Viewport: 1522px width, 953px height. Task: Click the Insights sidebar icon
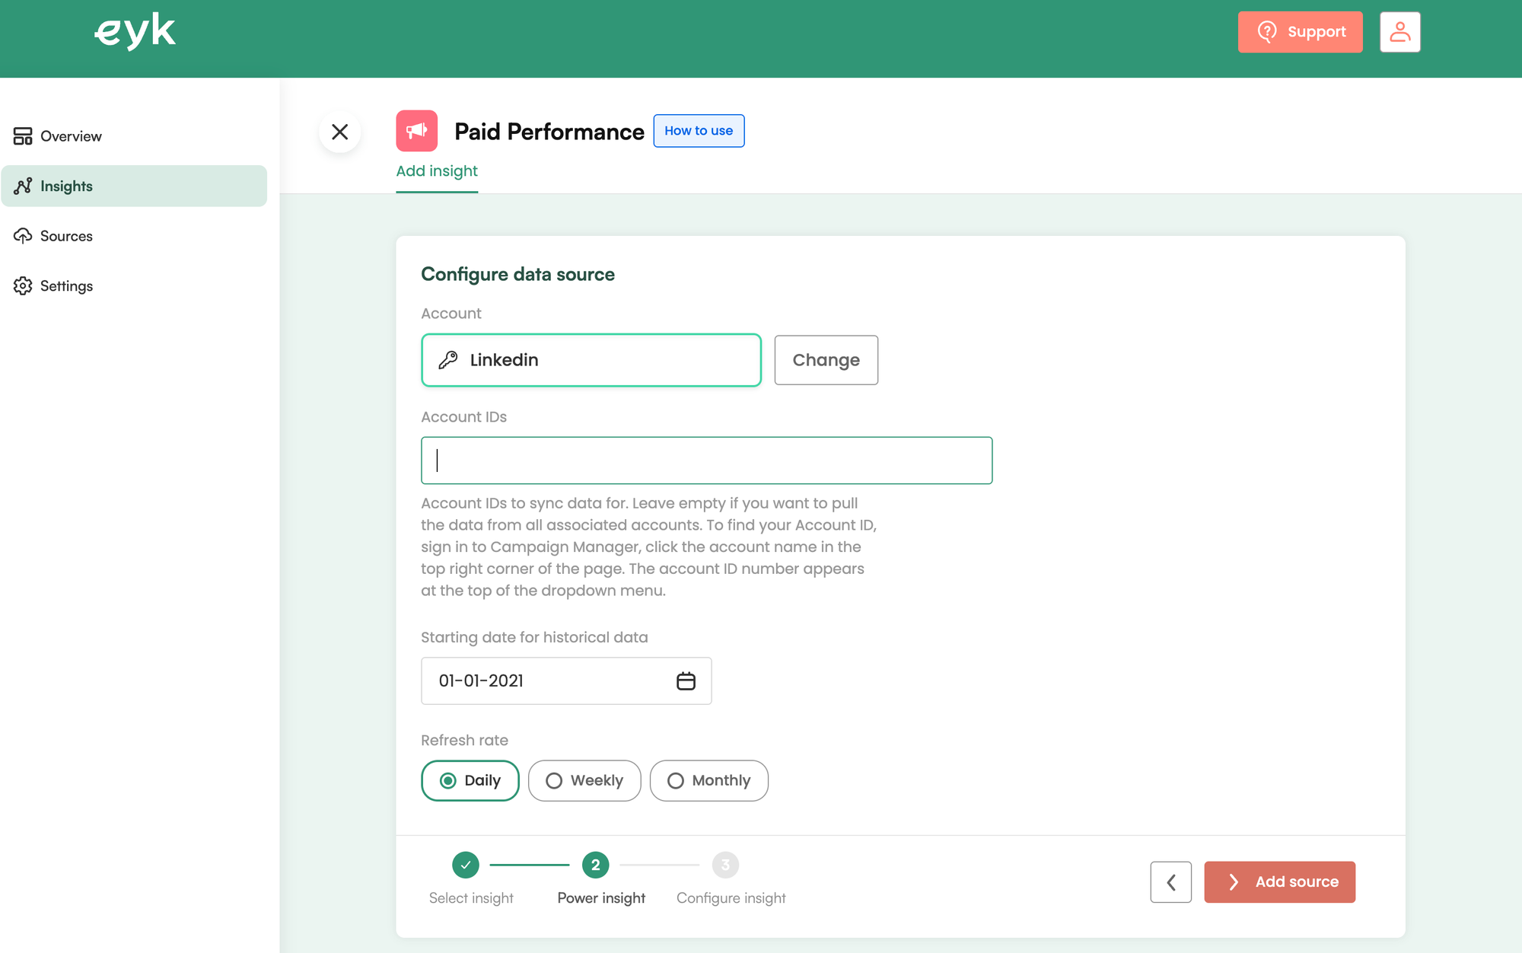22,184
